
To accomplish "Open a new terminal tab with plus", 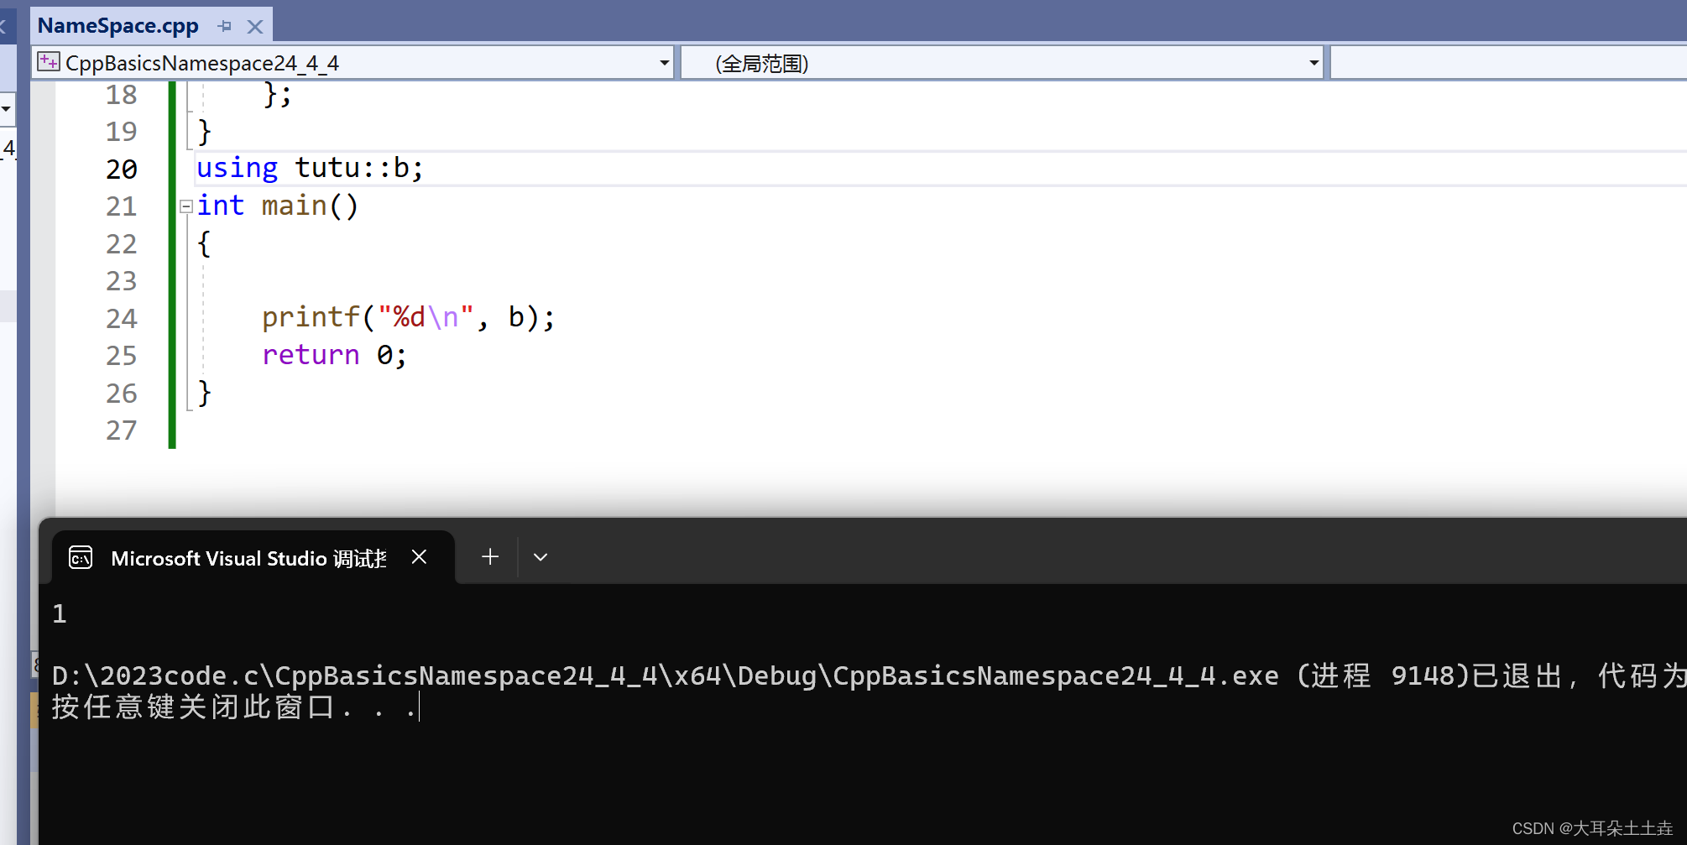I will click(490, 556).
